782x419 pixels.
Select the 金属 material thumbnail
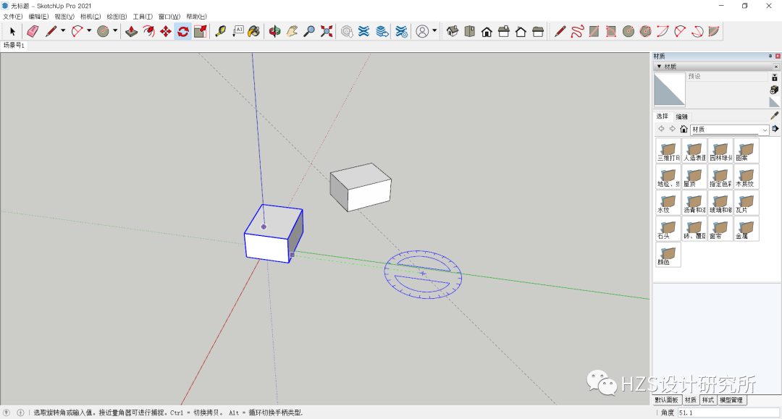tap(747, 227)
